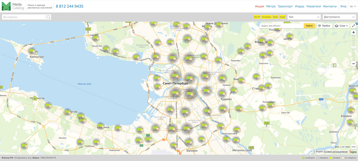Expand the Слои layers menu
The image size is (358, 161).
coord(342,26)
